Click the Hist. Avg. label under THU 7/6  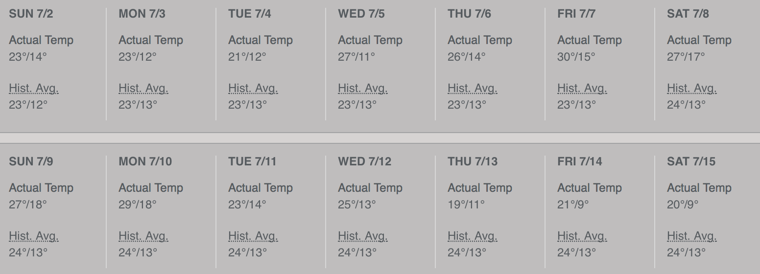[473, 89]
